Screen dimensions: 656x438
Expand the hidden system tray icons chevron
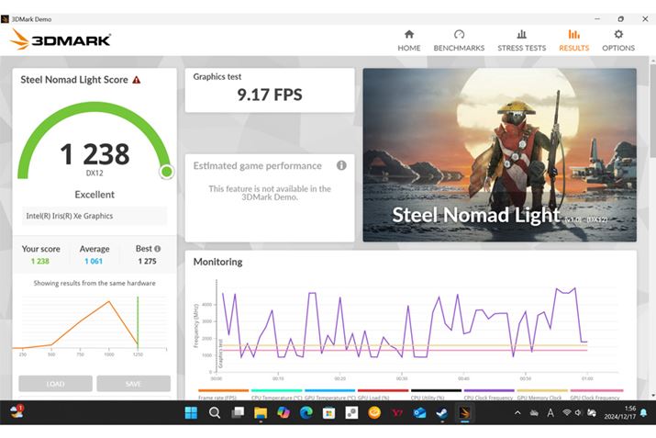coord(517,413)
